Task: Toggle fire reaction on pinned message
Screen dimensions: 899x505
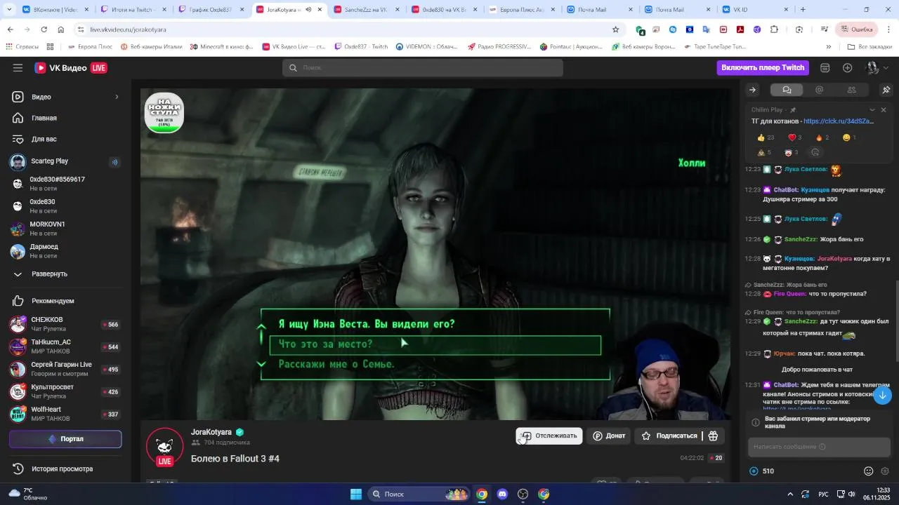Action: 822,137
